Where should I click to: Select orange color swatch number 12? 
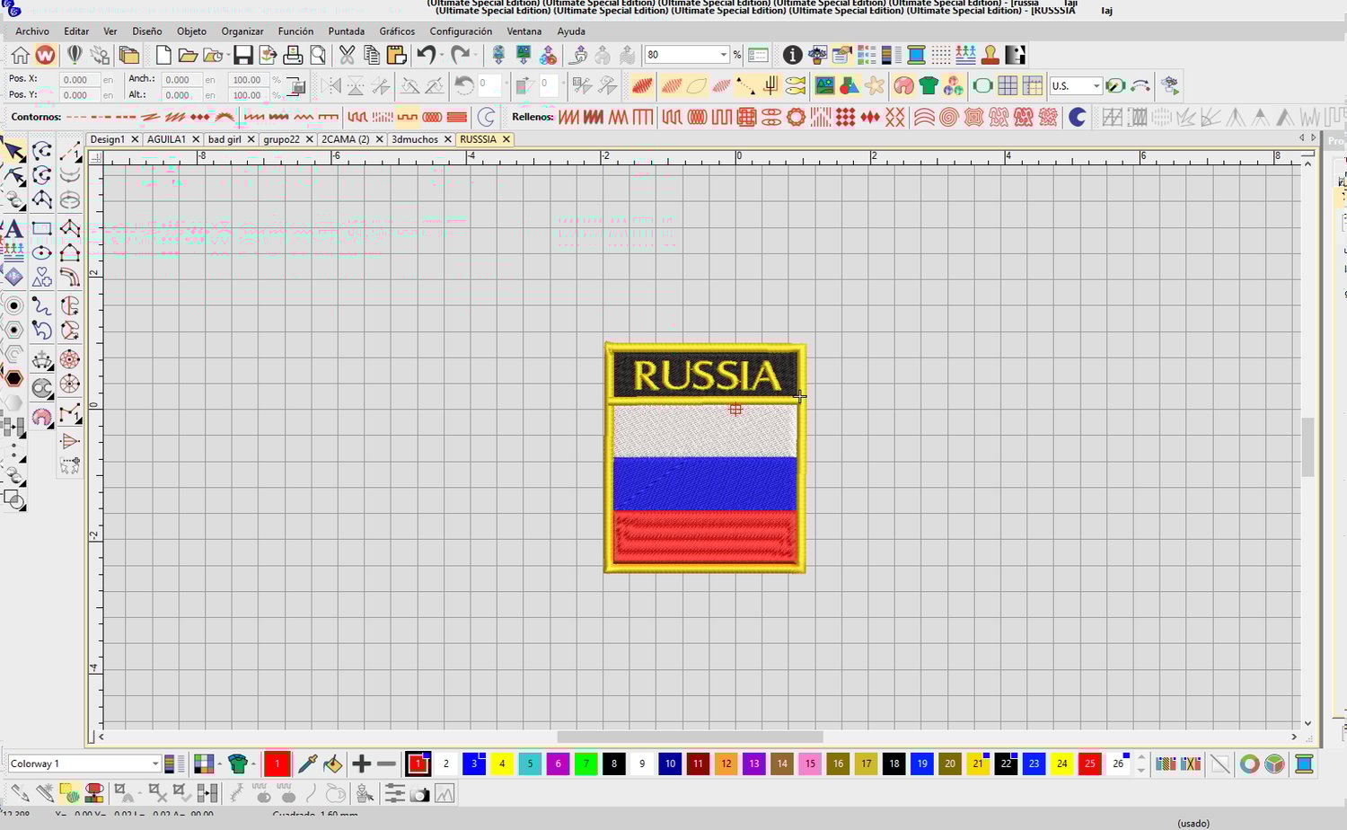(x=726, y=764)
